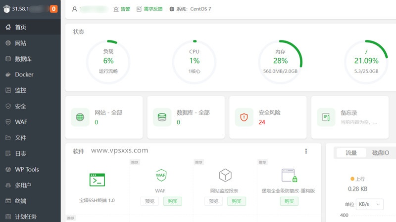Open the KB/s unit dropdown
396x222 pixels.
click(370, 204)
